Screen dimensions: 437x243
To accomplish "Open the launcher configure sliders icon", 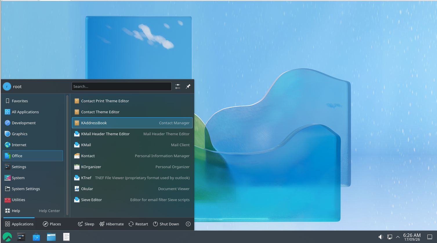I will pyautogui.click(x=178, y=86).
